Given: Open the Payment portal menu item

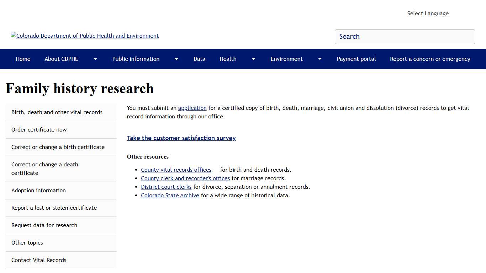Looking at the screenshot, I should 356,59.
